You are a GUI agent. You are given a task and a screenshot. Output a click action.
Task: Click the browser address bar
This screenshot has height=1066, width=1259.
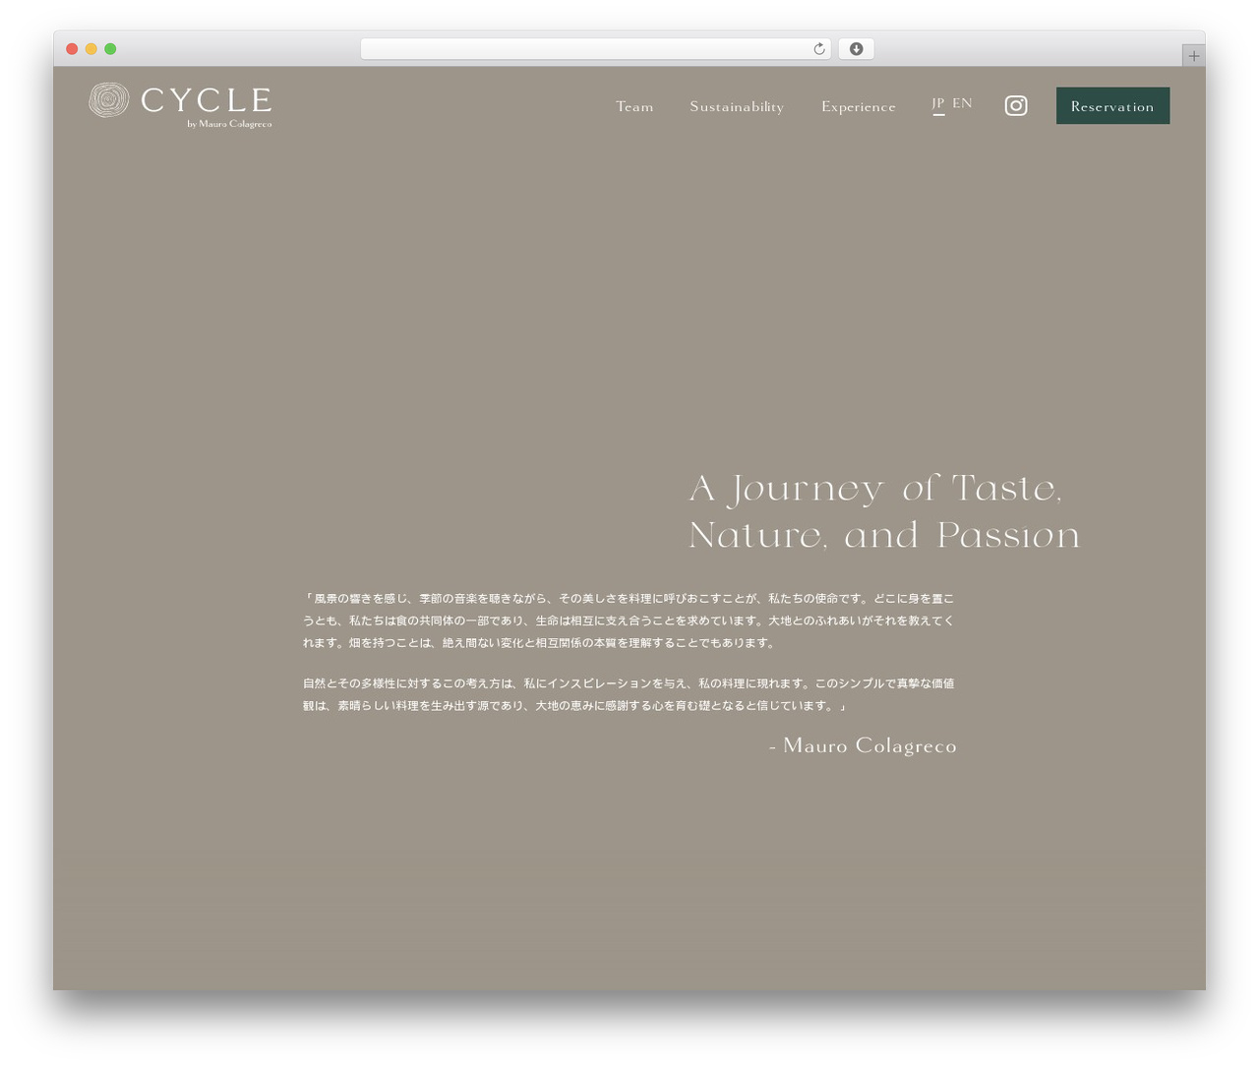[x=595, y=49]
